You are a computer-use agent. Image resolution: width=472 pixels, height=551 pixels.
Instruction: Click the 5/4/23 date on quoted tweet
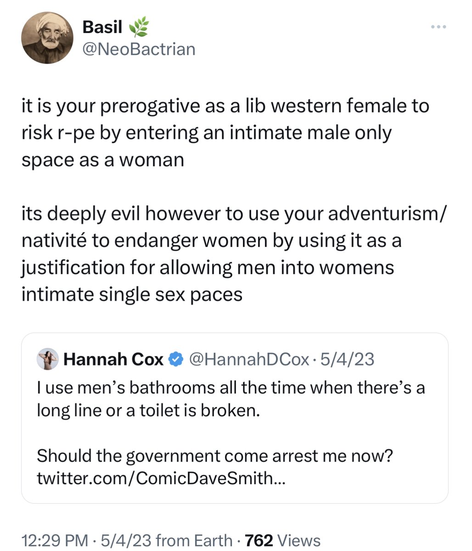click(x=347, y=359)
